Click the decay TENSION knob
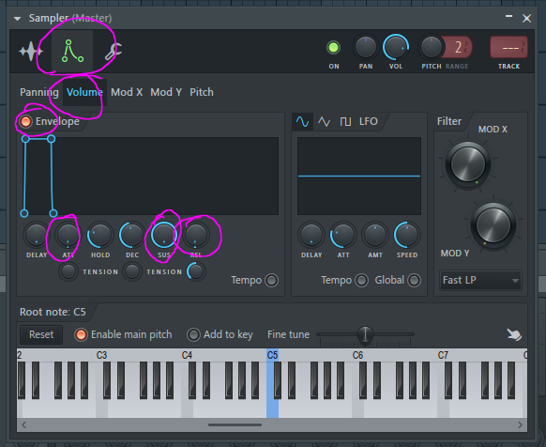Image resolution: width=546 pixels, height=447 pixels. click(x=132, y=271)
